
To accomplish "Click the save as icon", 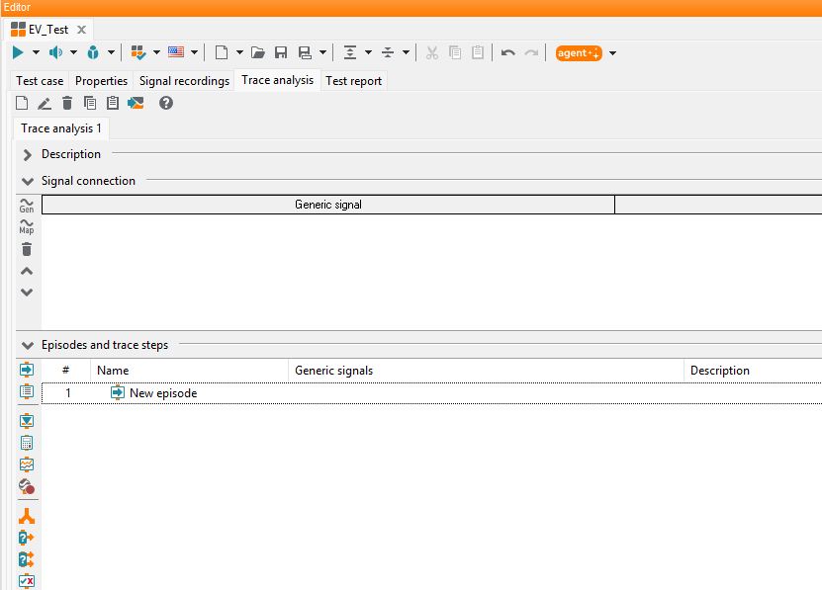I will (305, 52).
